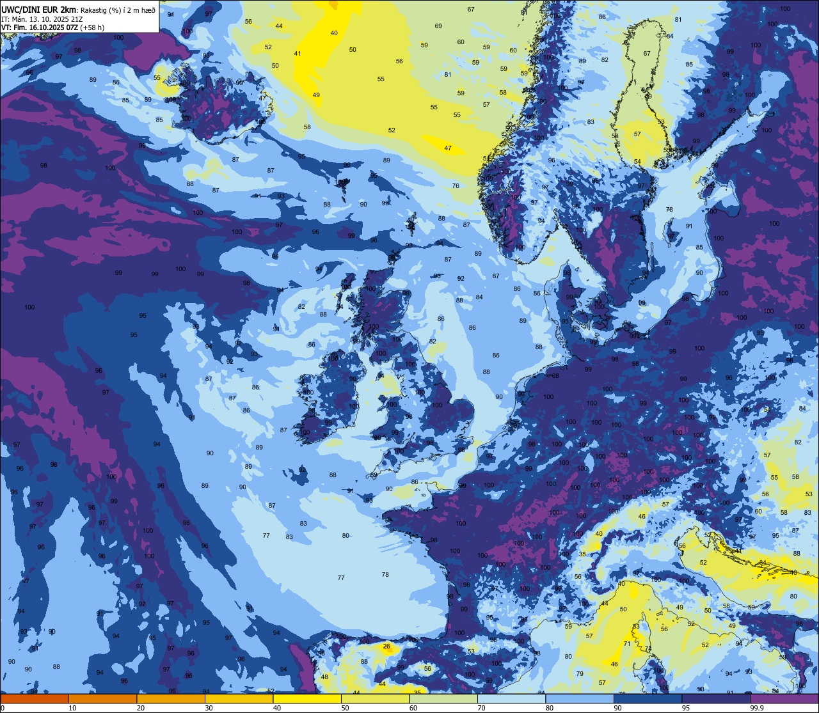Click the '71' humidity value on the map
This screenshot has height=713, width=819.
[627, 643]
